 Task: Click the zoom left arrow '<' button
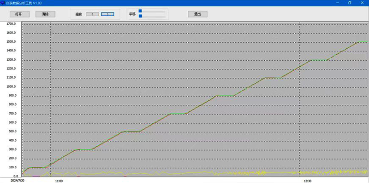[x=92, y=14]
